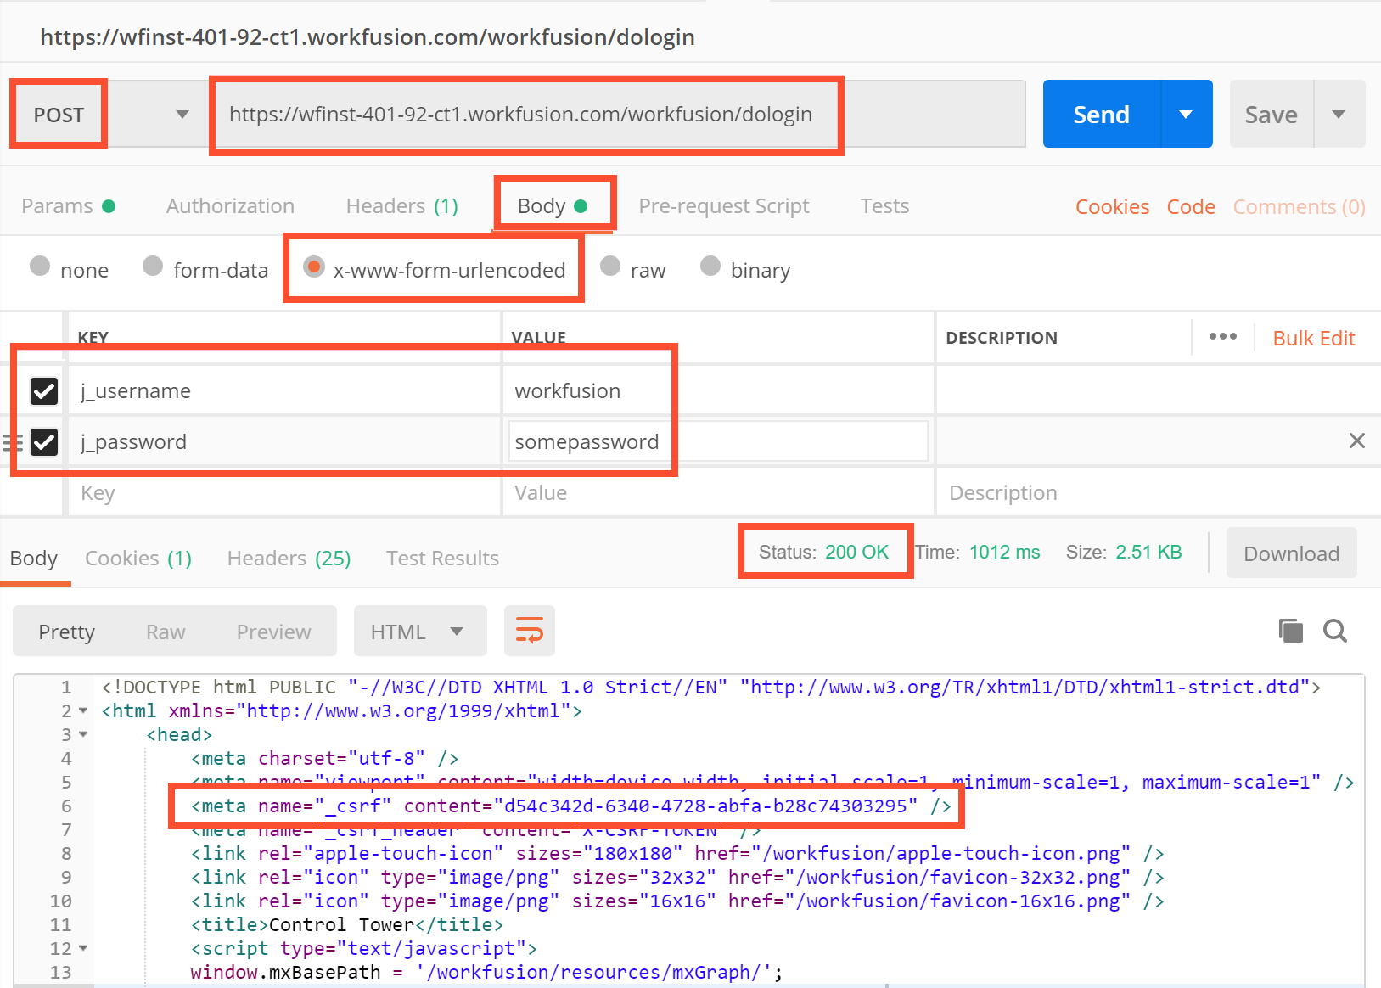Open search in the response body

pyautogui.click(x=1335, y=631)
